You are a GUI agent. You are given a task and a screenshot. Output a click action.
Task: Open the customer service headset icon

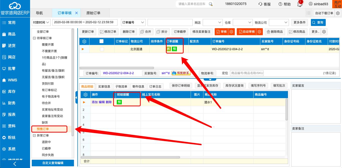261,4
